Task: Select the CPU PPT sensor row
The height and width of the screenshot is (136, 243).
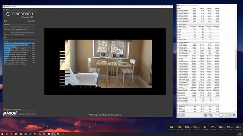Action: [x=198, y=87]
